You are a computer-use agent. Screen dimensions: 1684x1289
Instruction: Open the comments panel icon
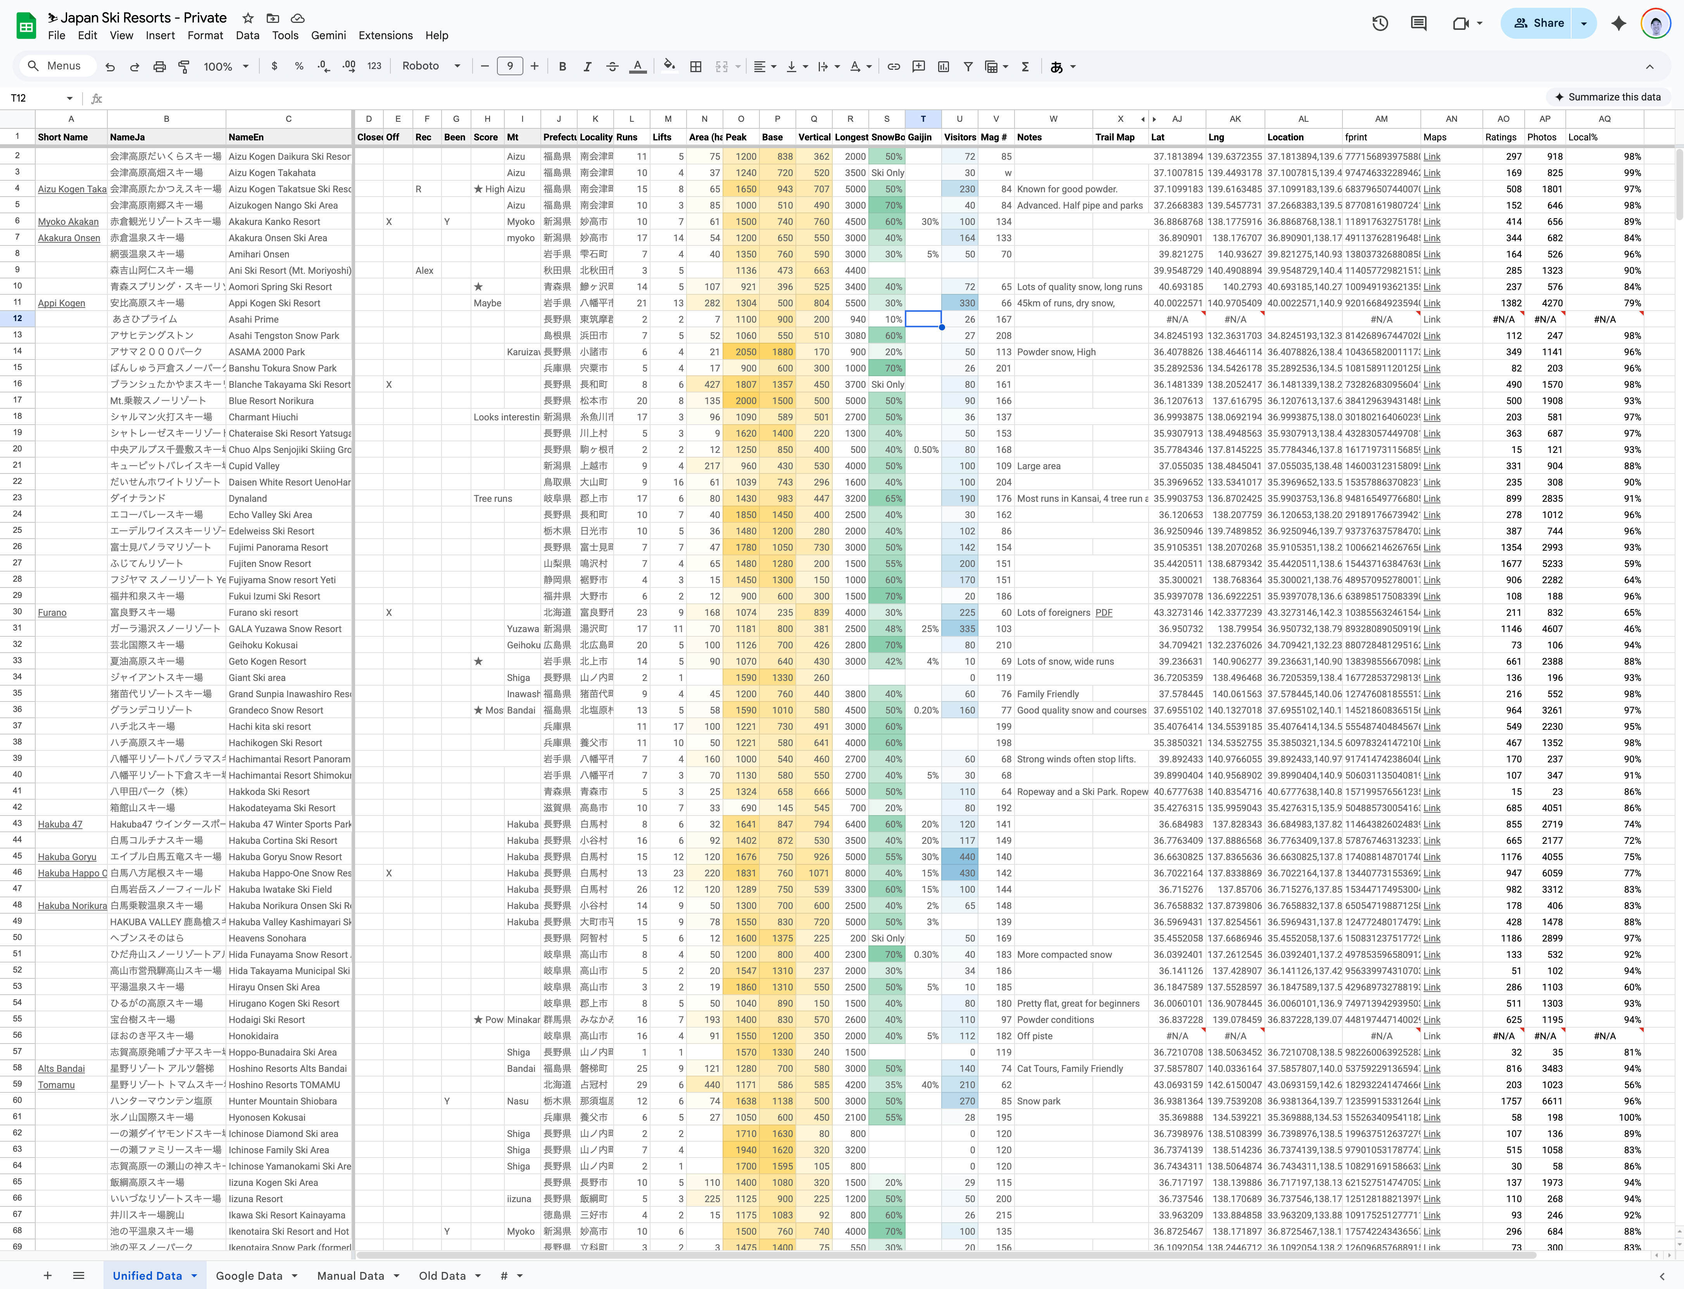[1418, 23]
